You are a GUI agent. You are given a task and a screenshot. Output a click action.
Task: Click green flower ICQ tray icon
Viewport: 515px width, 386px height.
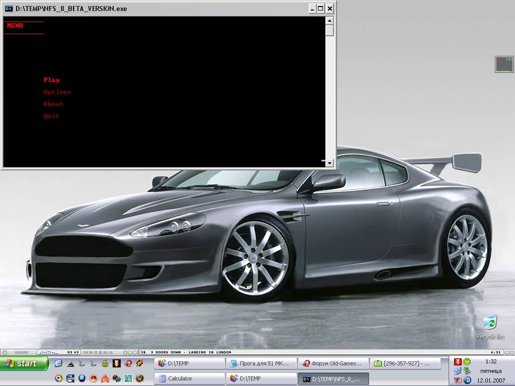[x=467, y=362]
